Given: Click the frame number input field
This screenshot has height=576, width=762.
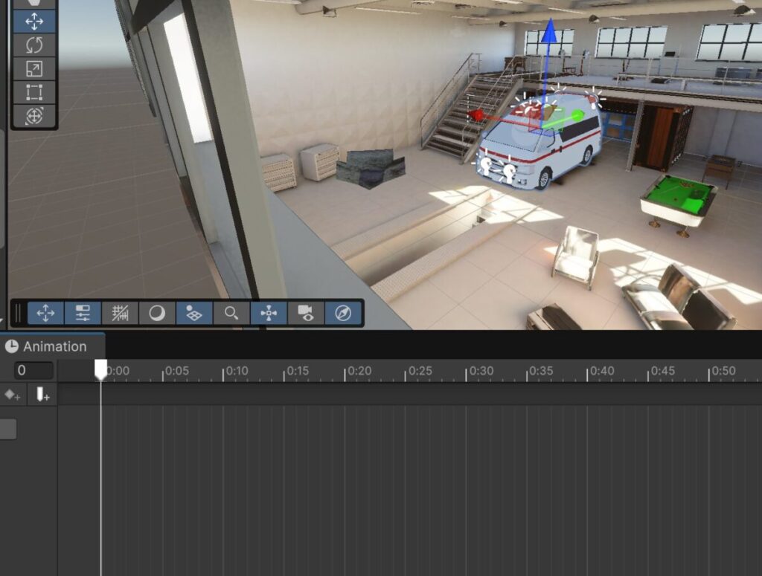Looking at the screenshot, I should click(33, 370).
